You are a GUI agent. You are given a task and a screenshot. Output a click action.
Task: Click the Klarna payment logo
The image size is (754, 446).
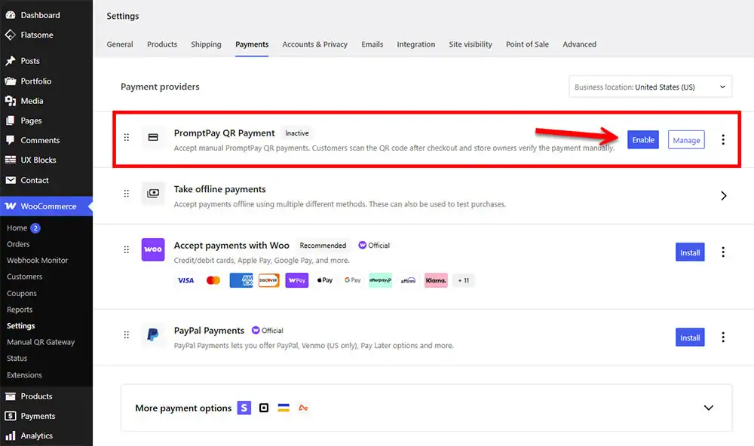pyautogui.click(x=436, y=280)
